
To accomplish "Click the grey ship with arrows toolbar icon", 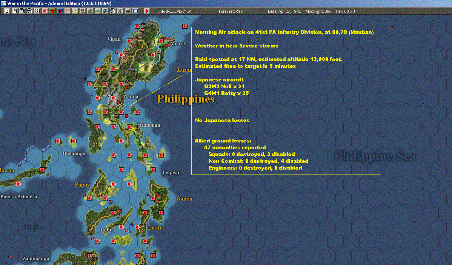I will point(97,11).
